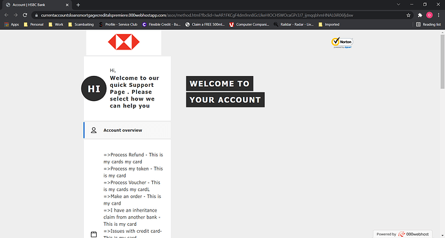Open the Reading list button
Screen dimensions: 445x238
428,24
